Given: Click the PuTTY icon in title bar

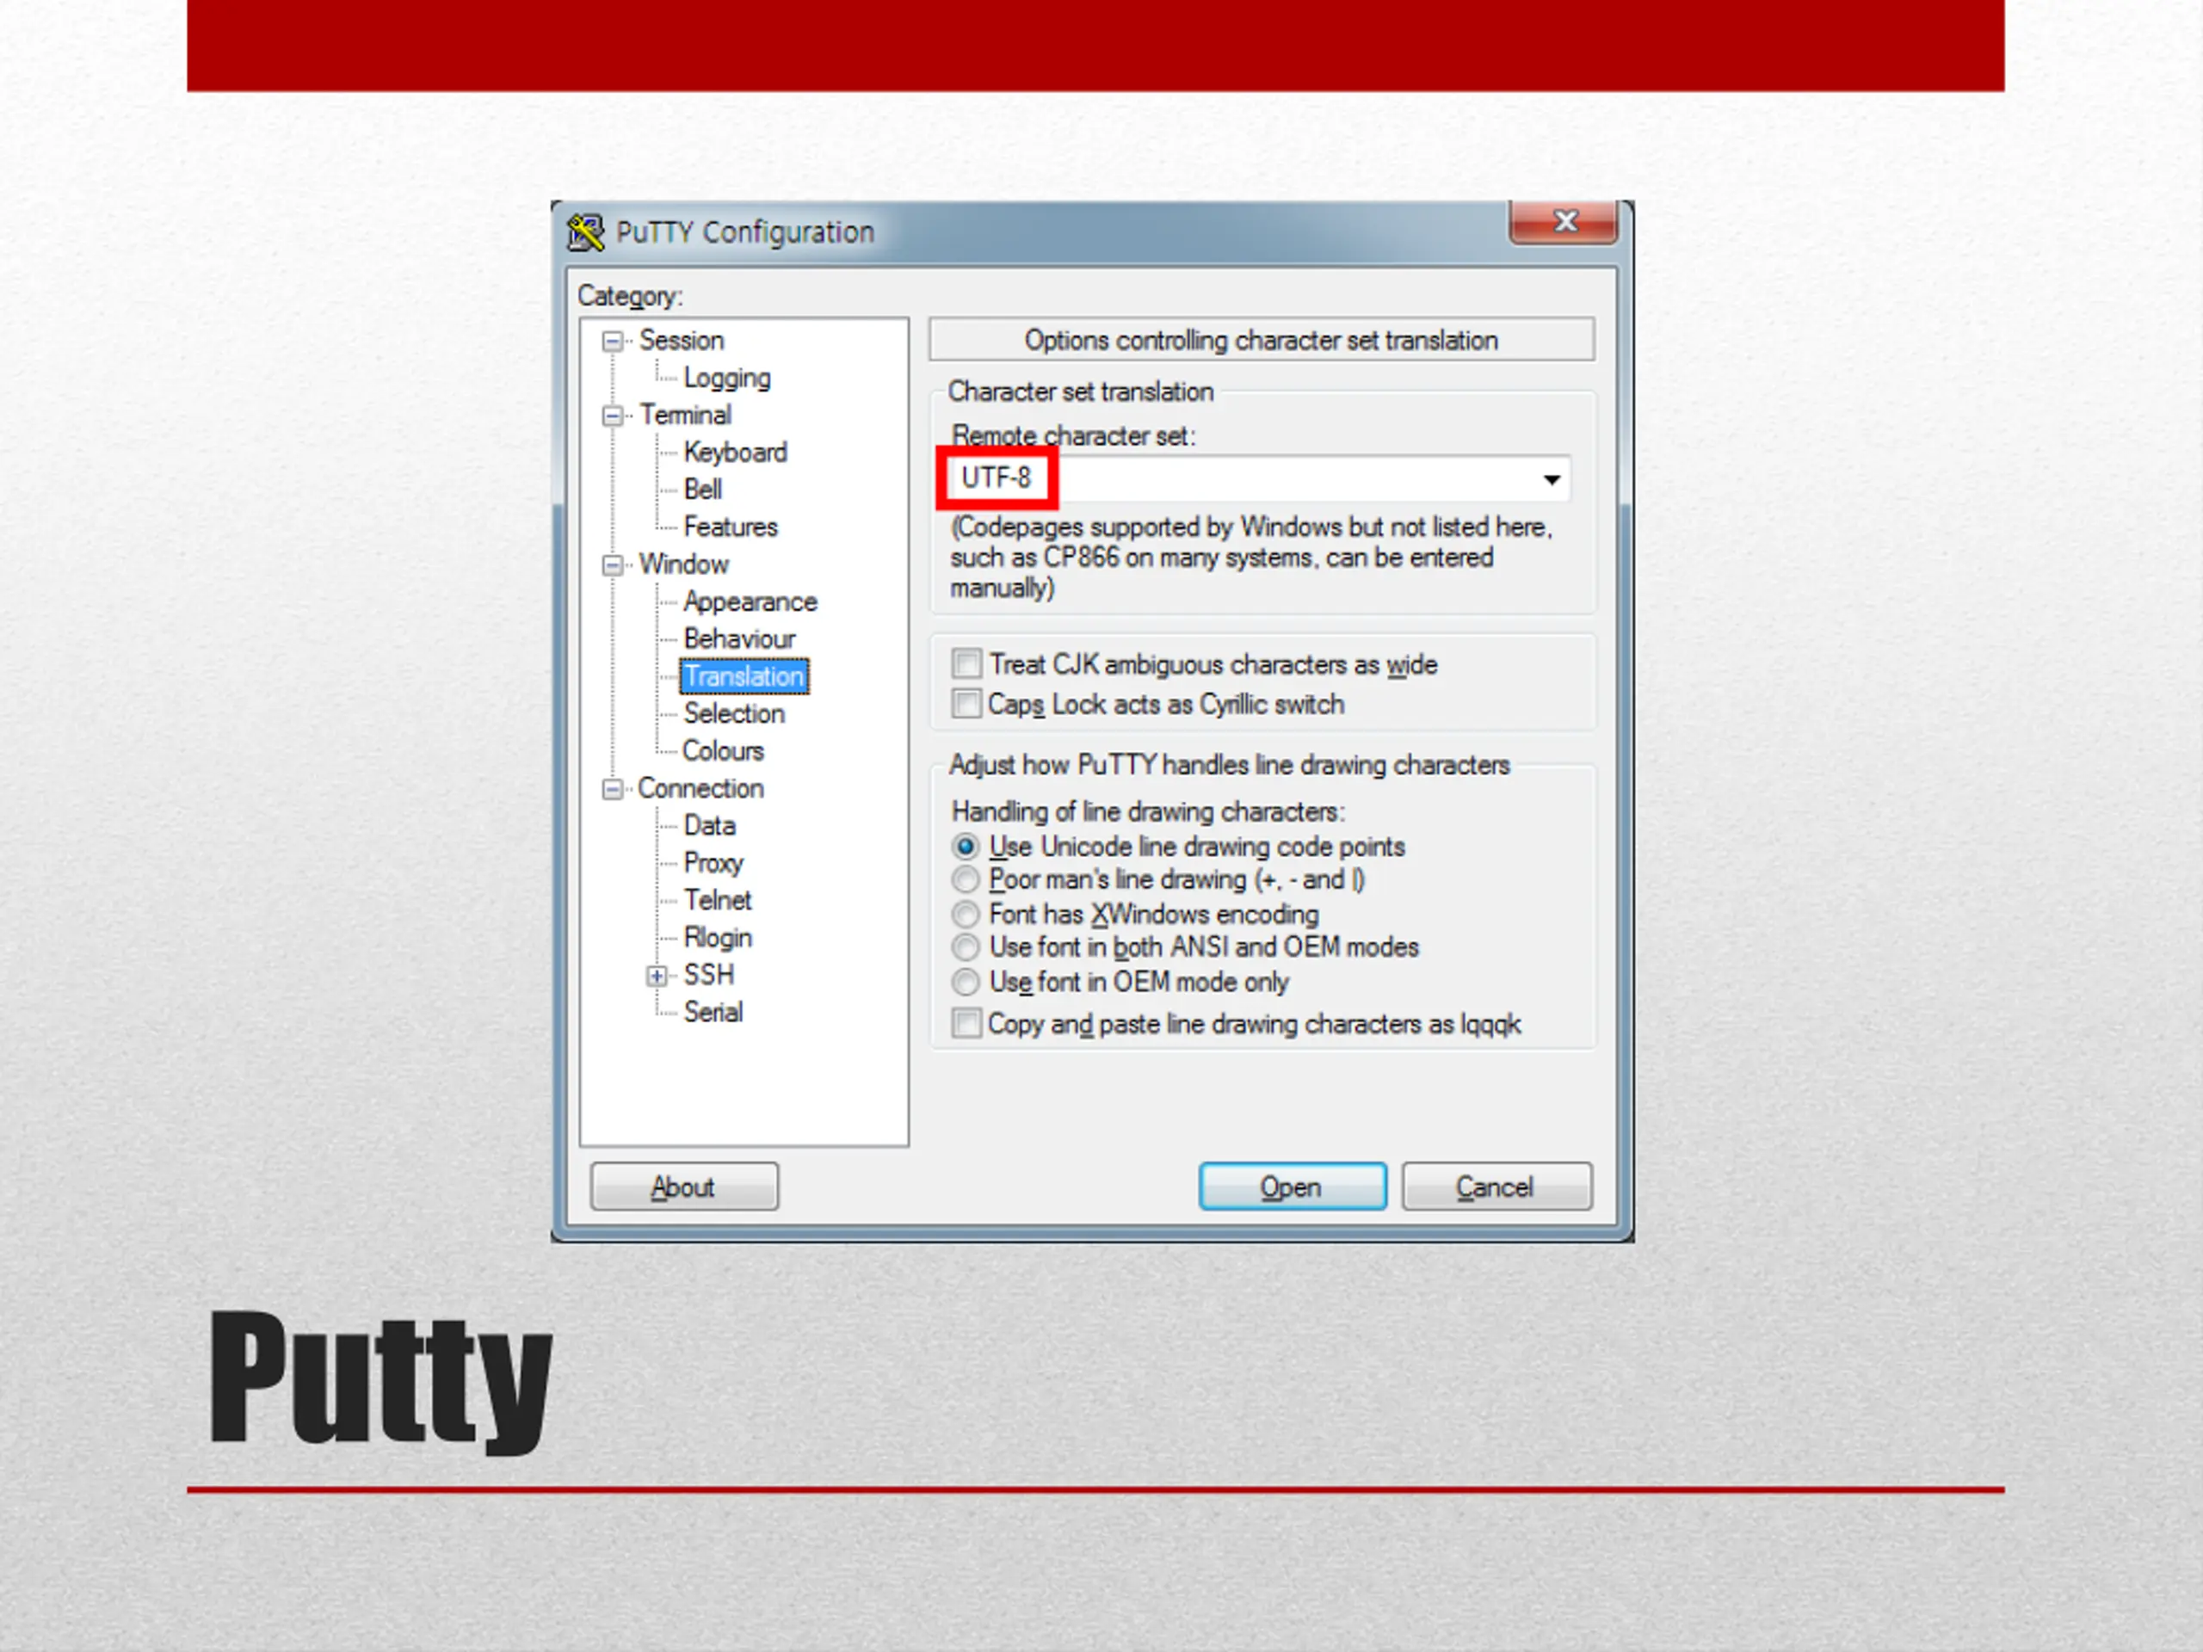Looking at the screenshot, I should click(586, 232).
